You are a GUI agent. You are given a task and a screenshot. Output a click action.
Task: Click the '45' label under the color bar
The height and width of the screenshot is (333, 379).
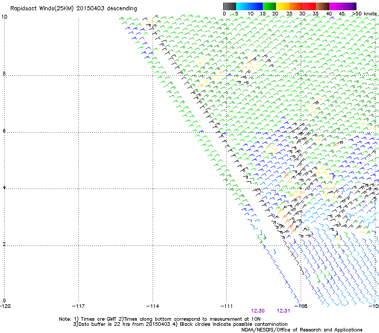click(x=342, y=14)
